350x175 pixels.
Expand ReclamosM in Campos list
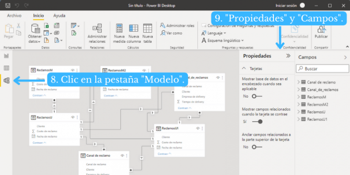click(299, 97)
